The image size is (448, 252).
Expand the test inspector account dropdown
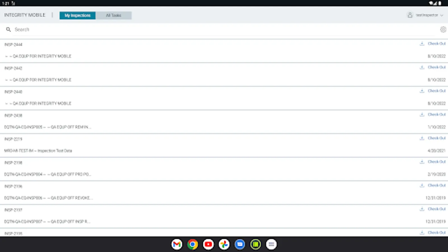click(442, 15)
